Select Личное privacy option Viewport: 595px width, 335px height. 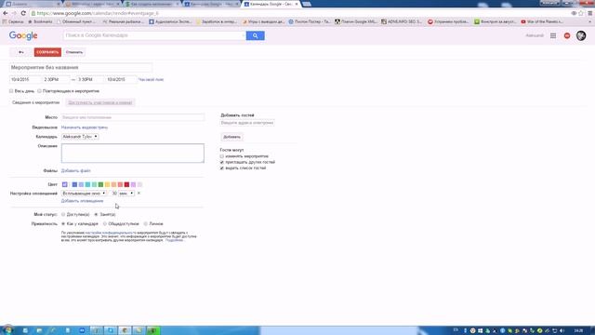pos(146,224)
